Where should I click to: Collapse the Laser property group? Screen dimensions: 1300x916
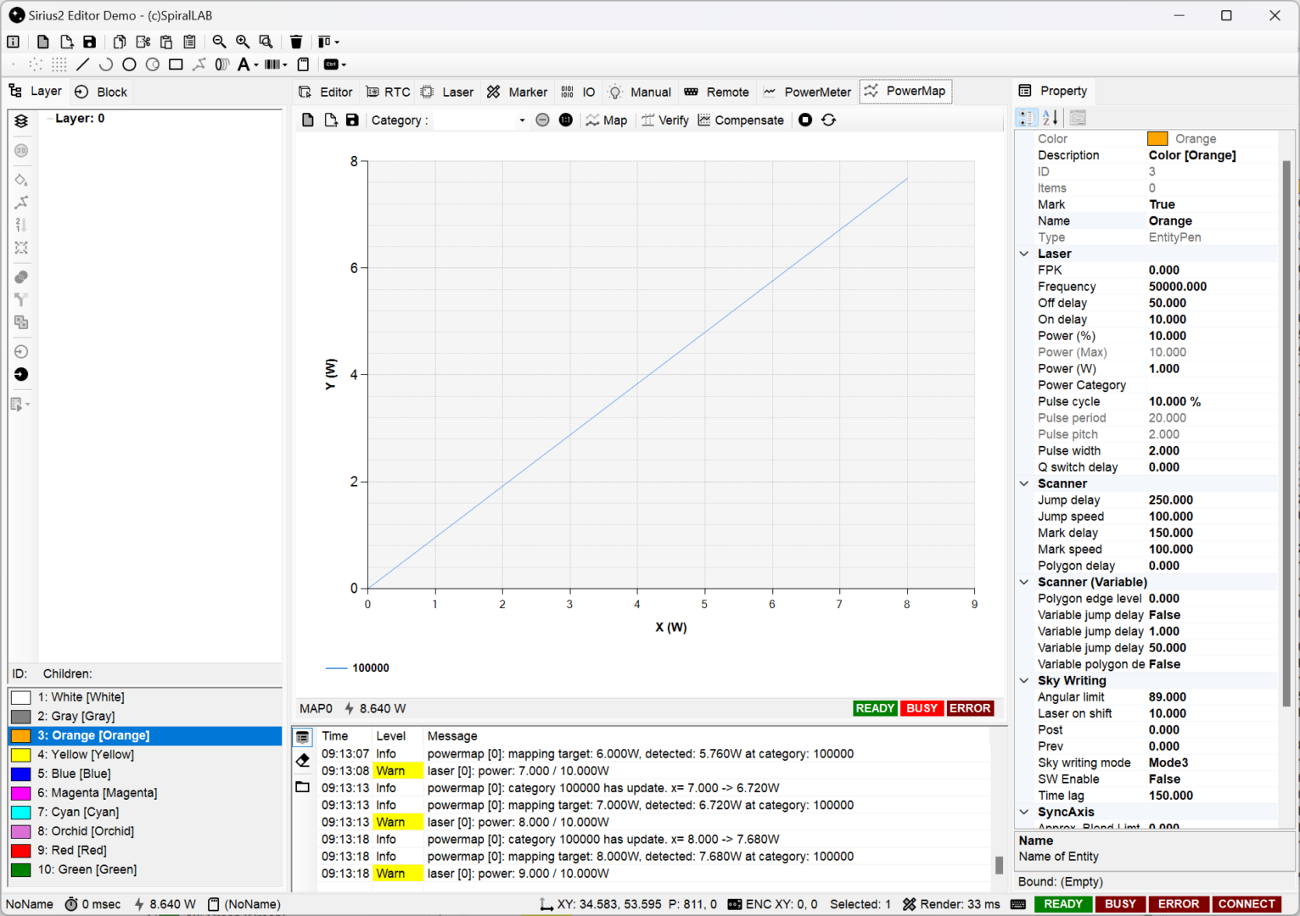(x=1024, y=254)
